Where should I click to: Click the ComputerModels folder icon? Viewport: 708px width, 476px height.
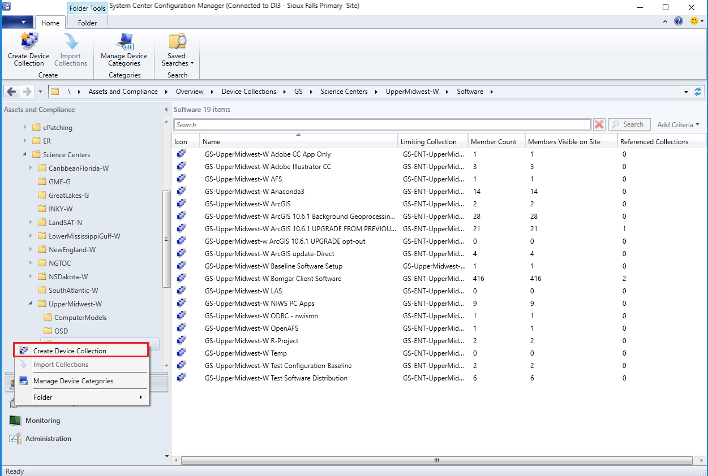48,317
